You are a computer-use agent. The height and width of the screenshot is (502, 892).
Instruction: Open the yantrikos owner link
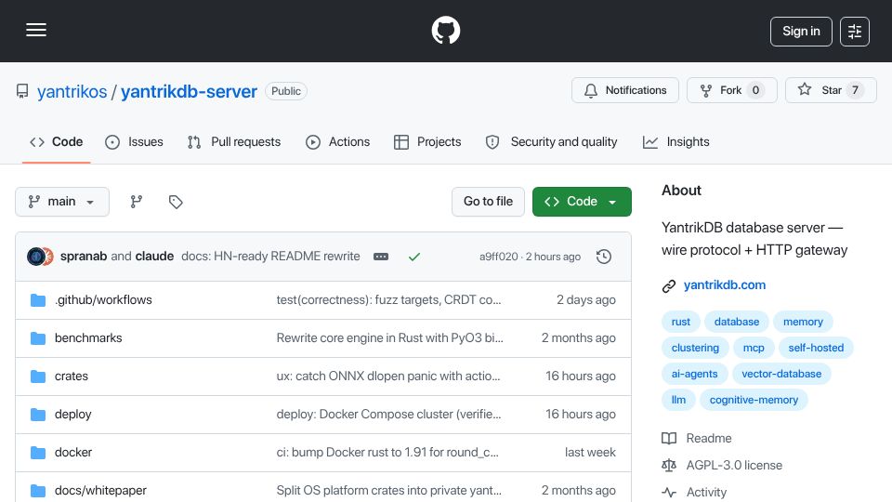click(72, 92)
